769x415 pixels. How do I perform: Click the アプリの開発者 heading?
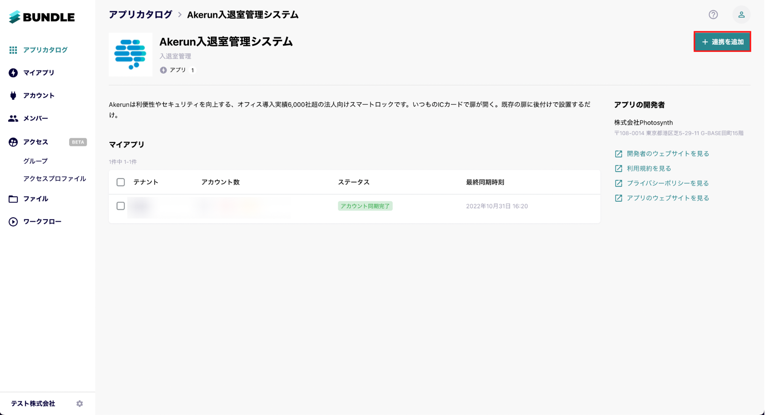(639, 105)
